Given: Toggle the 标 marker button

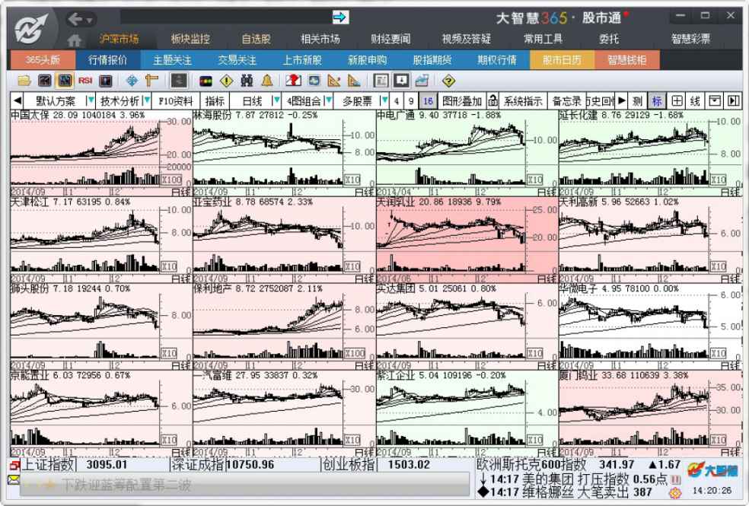Looking at the screenshot, I should 658,100.
